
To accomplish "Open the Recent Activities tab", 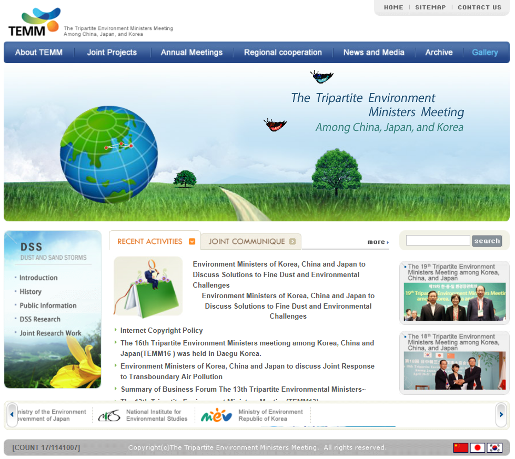I will pyautogui.click(x=155, y=241).
